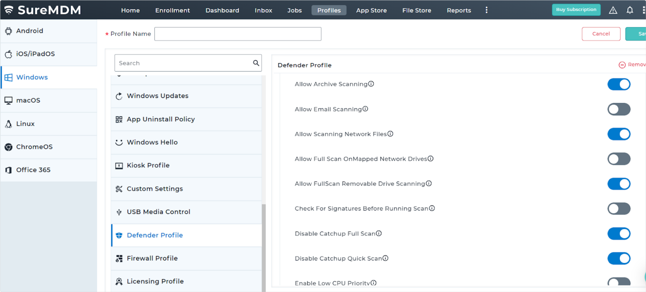The width and height of the screenshot is (646, 292).
Task: Select the Windows Updates icon in profile list
Action: [x=119, y=96]
